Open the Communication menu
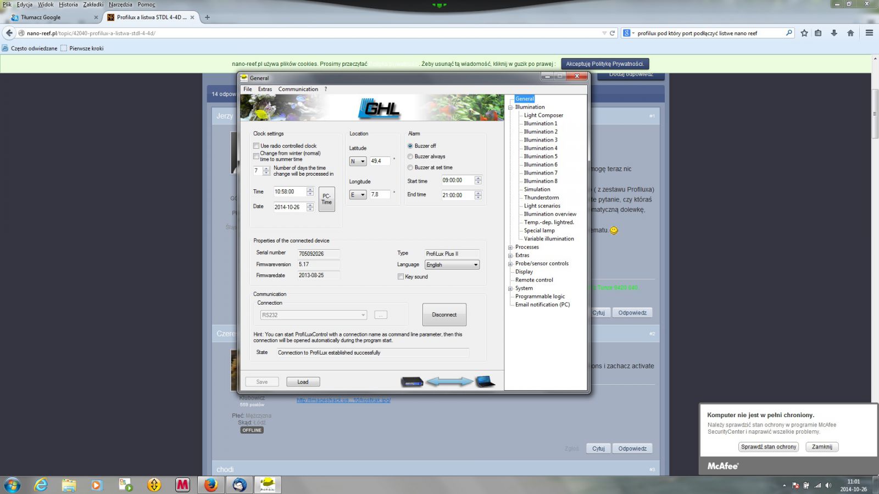The height and width of the screenshot is (494, 879). 298,89
